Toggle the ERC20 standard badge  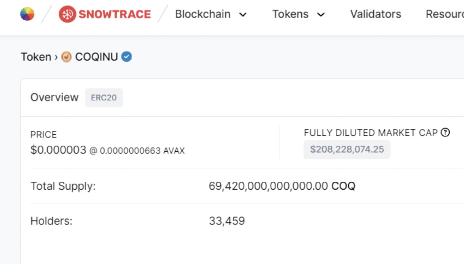tap(104, 98)
